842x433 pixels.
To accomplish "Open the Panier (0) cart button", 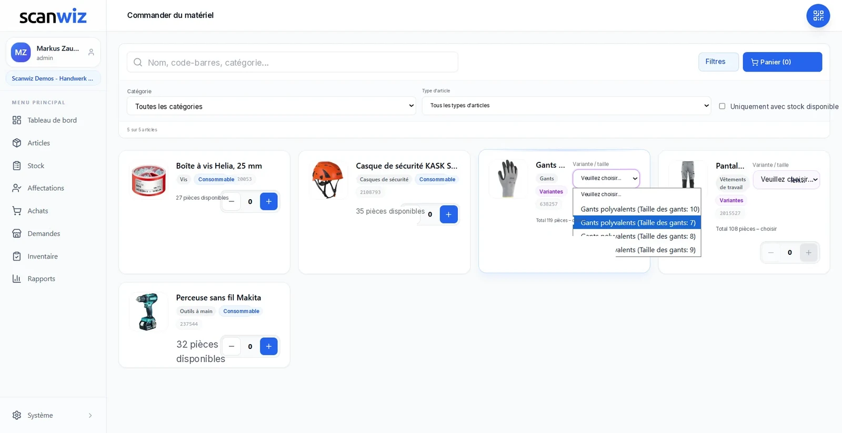I will 782,62.
